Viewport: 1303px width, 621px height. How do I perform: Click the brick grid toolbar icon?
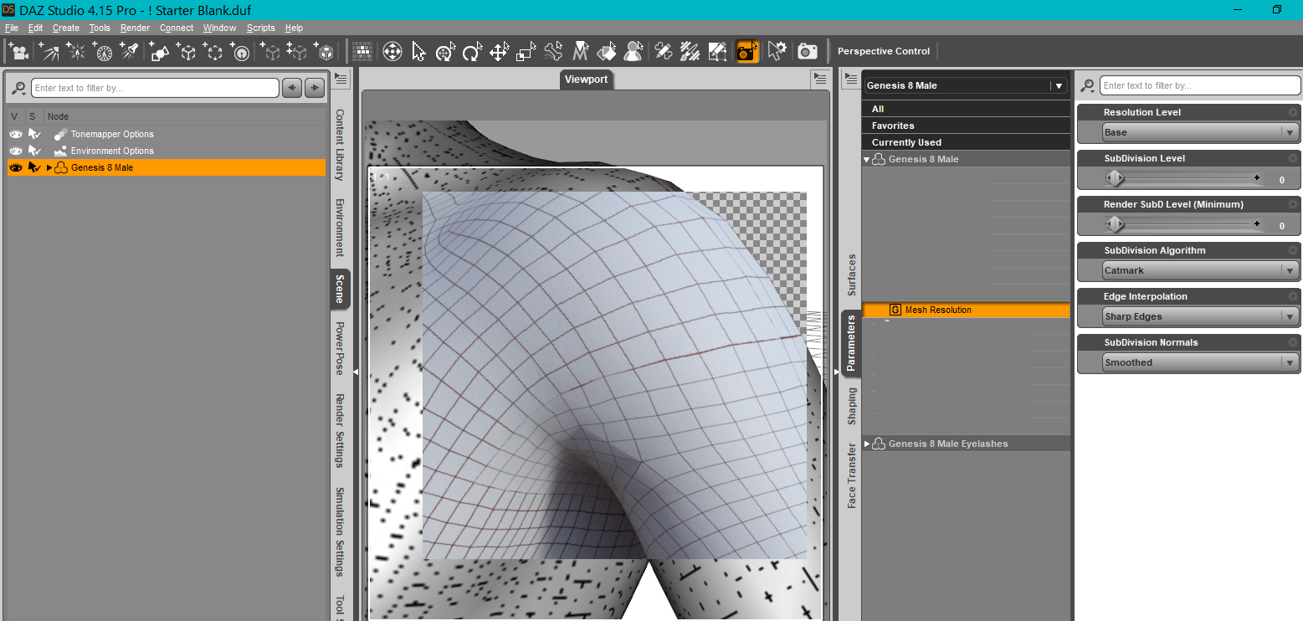pyautogui.click(x=362, y=51)
